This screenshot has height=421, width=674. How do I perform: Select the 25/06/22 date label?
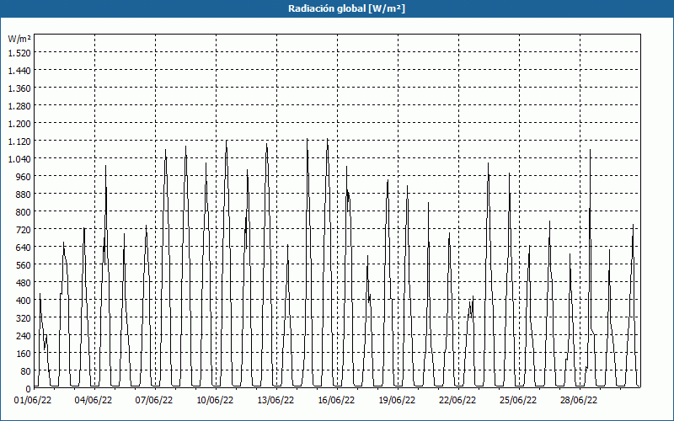click(518, 400)
